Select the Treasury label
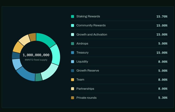The height and width of the screenshot is (112, 175). click(x=82, y=53)
